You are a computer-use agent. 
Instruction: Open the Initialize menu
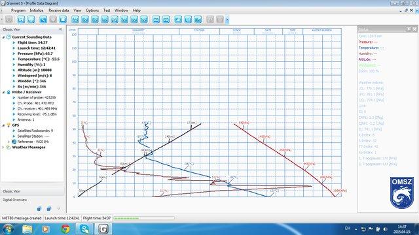coord(37,10)
